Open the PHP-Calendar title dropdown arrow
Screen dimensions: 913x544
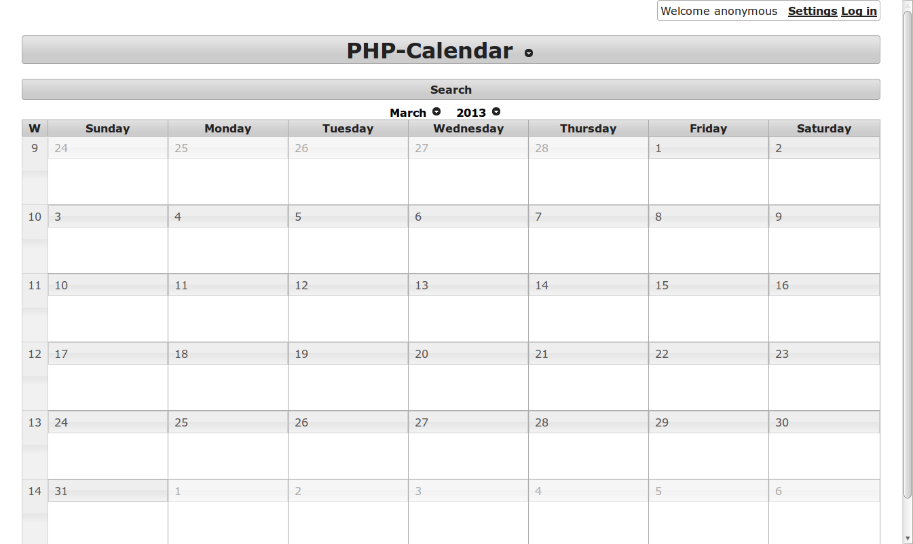tap(529, 52)
